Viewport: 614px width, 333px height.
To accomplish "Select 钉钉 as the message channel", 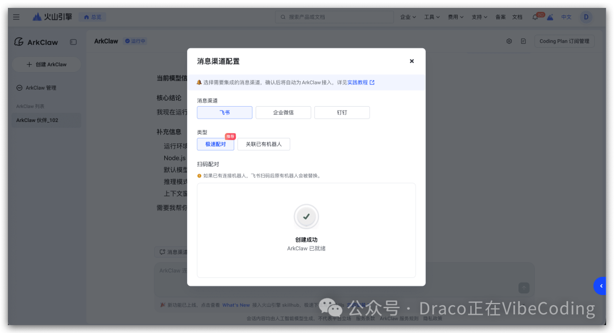I will click(x=342, y=112).
